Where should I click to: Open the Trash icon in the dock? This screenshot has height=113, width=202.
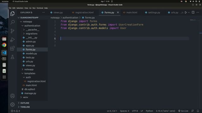[4, 71]
